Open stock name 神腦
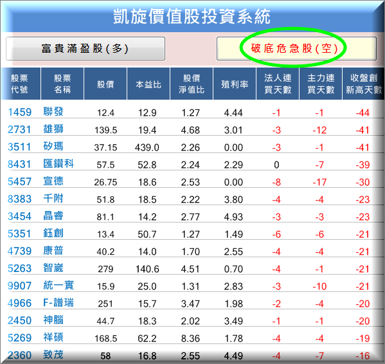Image resolution: width=385 pixels, height=364 pixels. click(53, 320)
